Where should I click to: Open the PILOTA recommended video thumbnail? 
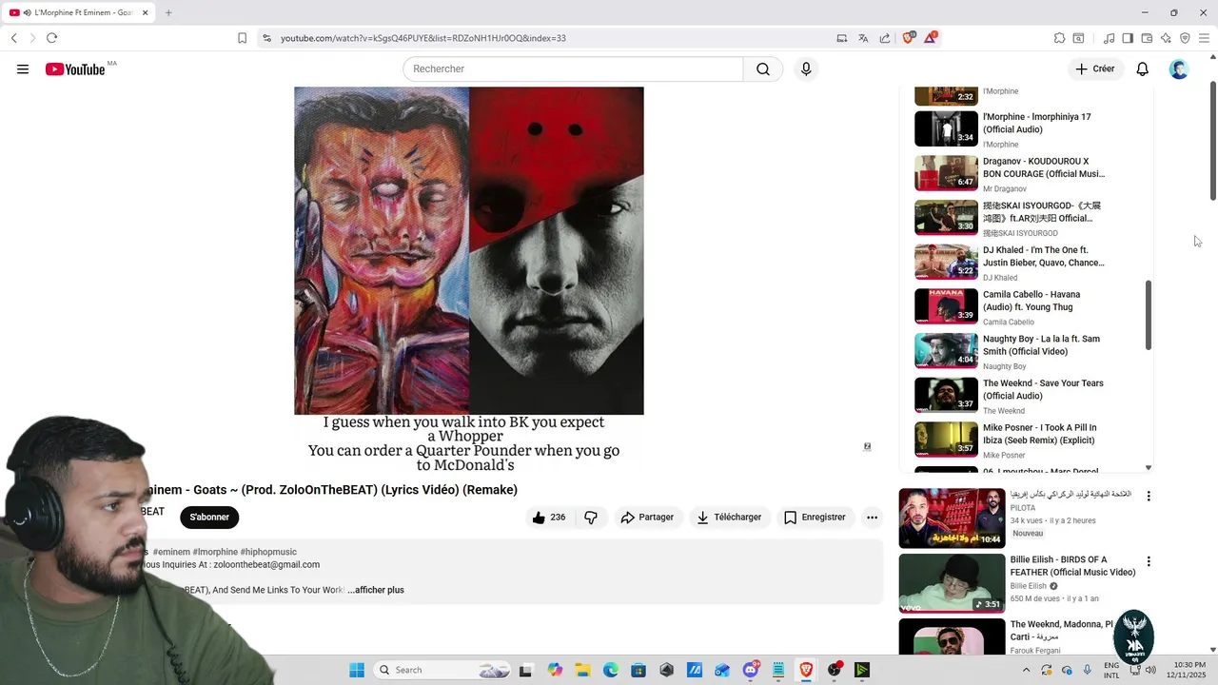(x=952, y=519)
